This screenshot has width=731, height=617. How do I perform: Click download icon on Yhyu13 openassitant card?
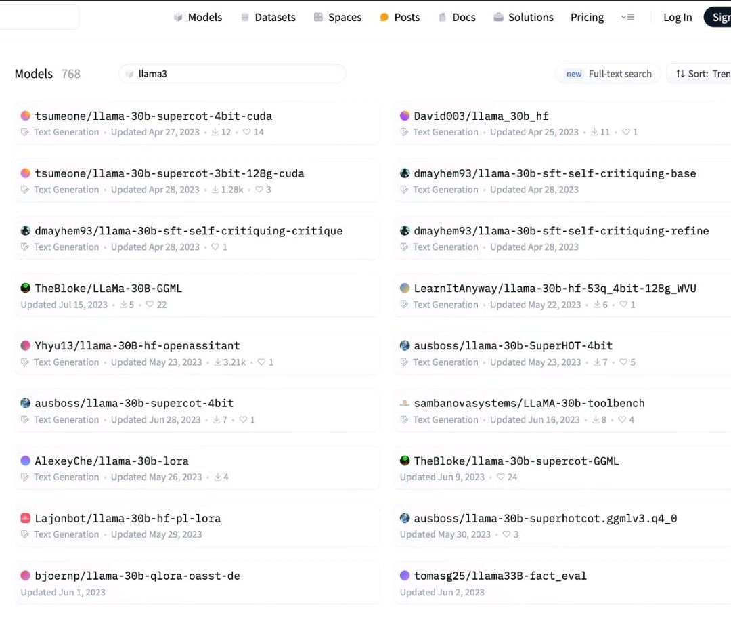click(218, 362)
